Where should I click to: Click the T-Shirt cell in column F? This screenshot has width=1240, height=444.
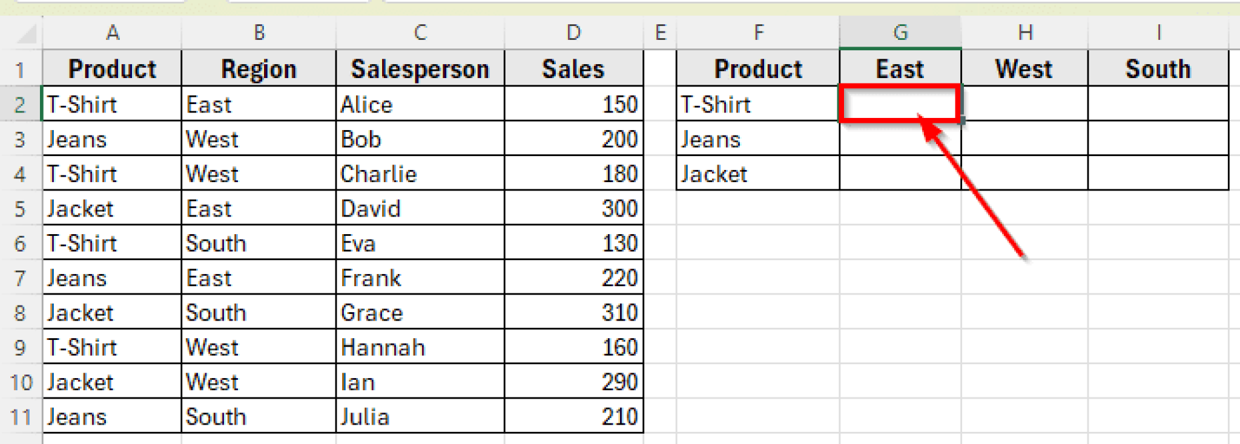click(758, 104)
